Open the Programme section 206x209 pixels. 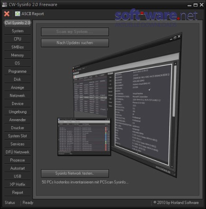coord(18,71)
